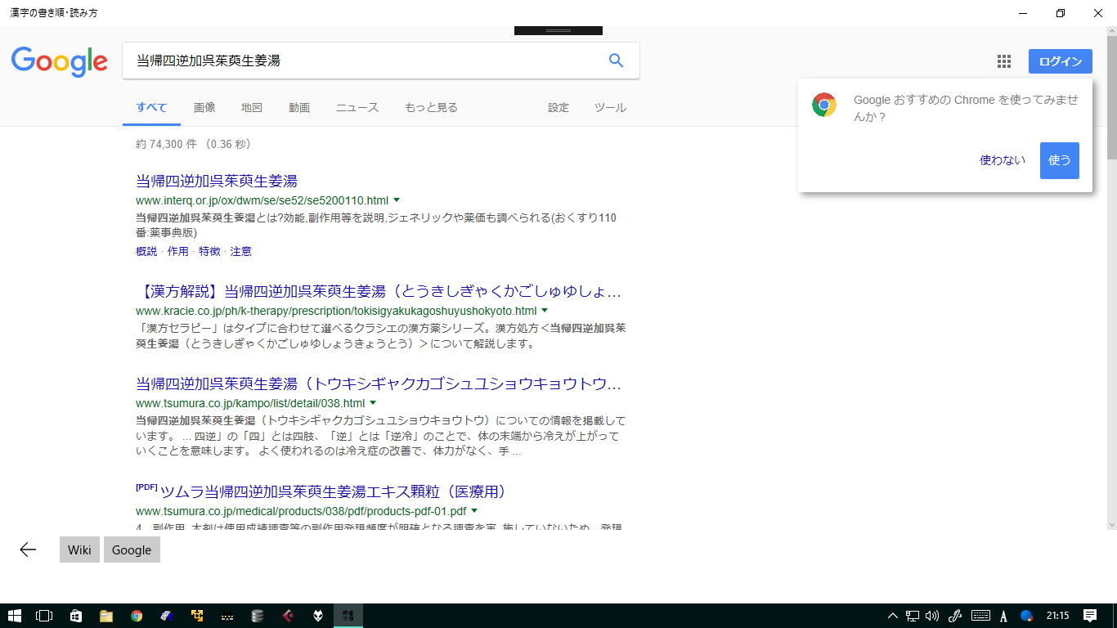Image resolution: width=1117 pixels, height=628 pixels.
Task: Expand the tsumura.co.jp result options arrow
Action: click(373, 402)
